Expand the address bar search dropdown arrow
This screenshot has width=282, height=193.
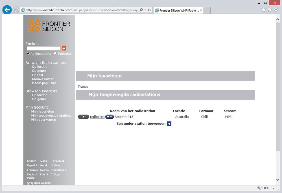coord(145,10)
